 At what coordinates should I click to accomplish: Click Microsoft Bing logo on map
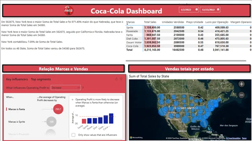(136, 137)
